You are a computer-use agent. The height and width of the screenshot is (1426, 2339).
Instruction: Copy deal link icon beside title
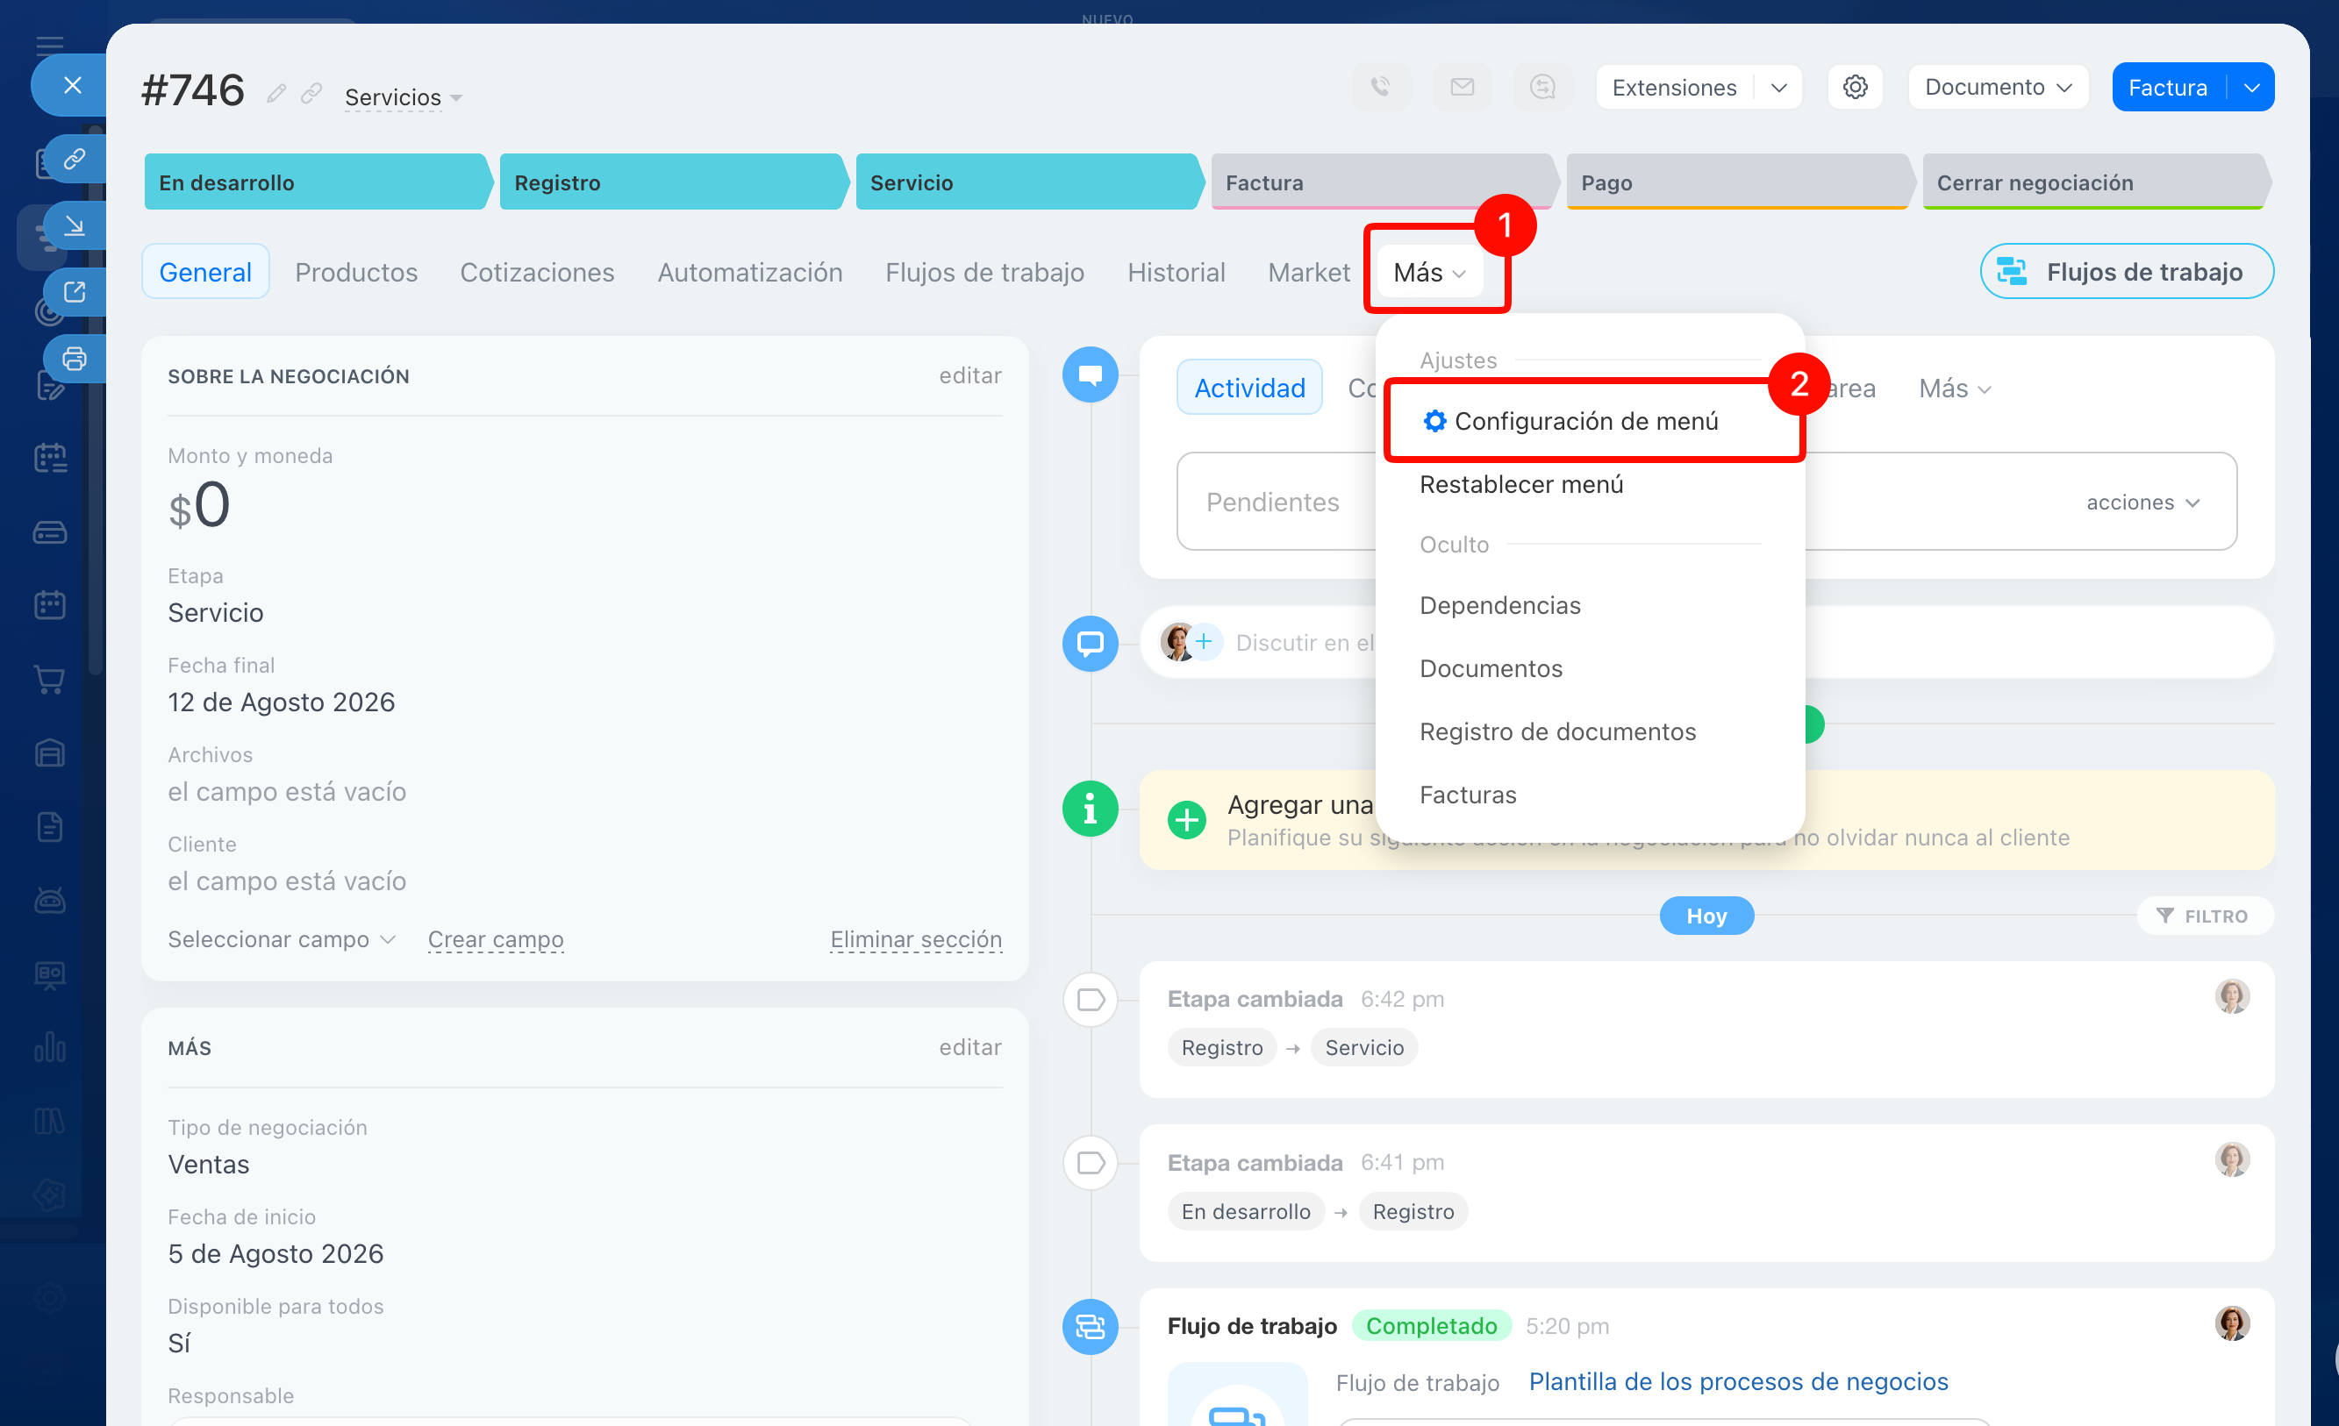[x=311, y=93]
